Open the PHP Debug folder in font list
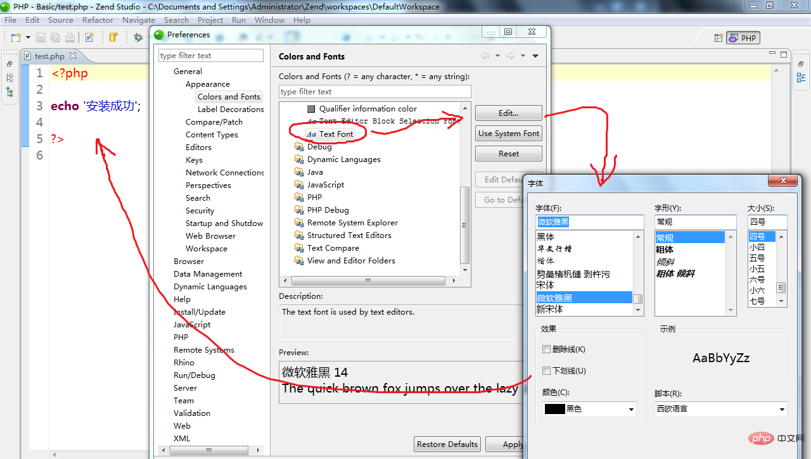Image resolution: width=811 pixels, height=459 pixels. pyautogui.click(x=322, y=210)
